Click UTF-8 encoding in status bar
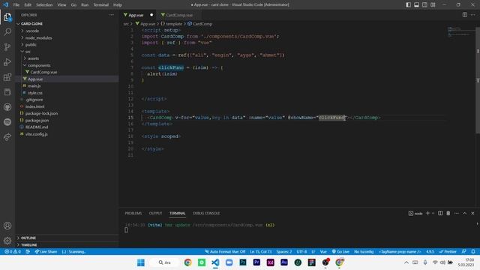Viewport: 480px width, 270px height. tap(301, 251)
